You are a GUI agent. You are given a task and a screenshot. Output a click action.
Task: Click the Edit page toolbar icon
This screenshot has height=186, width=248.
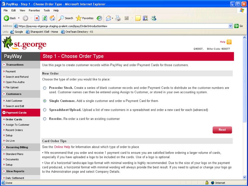click(x=127, y=18)
